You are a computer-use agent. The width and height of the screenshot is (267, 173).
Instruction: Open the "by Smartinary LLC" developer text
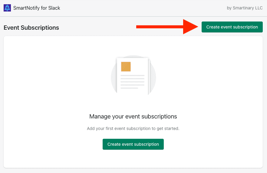click(x=245, y=8)
